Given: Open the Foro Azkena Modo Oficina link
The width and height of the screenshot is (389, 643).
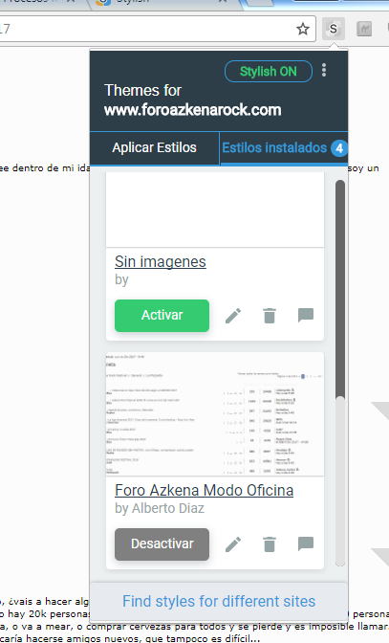Looking at the screenshot, I should [x=204, y=491].
